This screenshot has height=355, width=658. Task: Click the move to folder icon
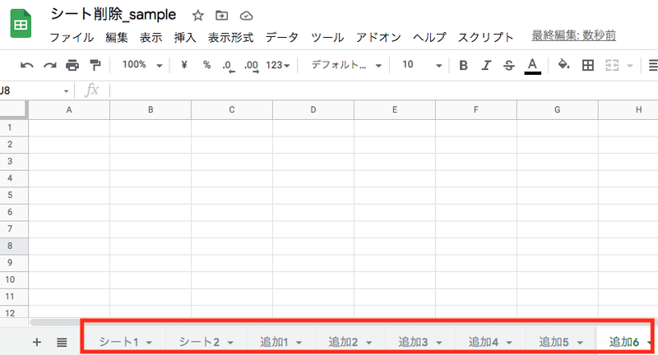221,16
